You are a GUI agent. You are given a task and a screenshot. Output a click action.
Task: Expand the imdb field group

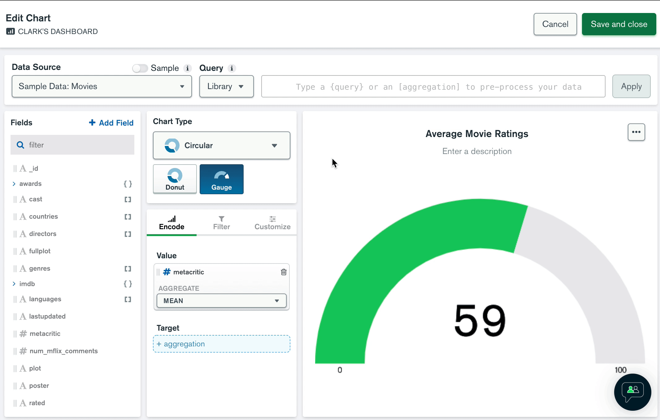(14, 284)
